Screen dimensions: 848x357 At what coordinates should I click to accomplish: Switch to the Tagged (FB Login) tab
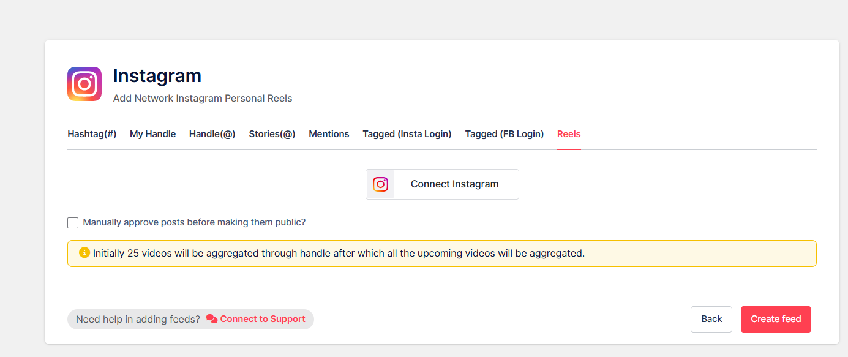[504, 133]
